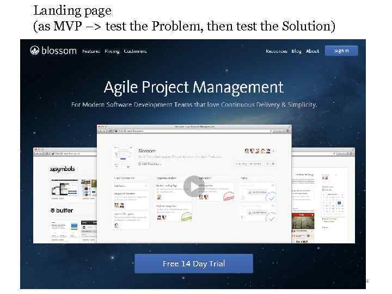Go to the Pricing page
This screenshot has height=294, width=392.
(112, 51)
